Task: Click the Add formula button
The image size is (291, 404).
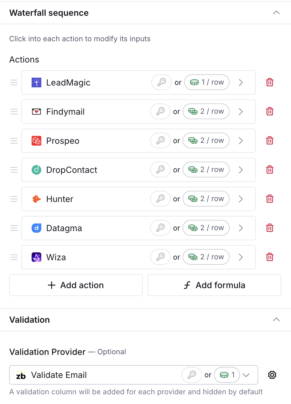Action: point(214,285)
